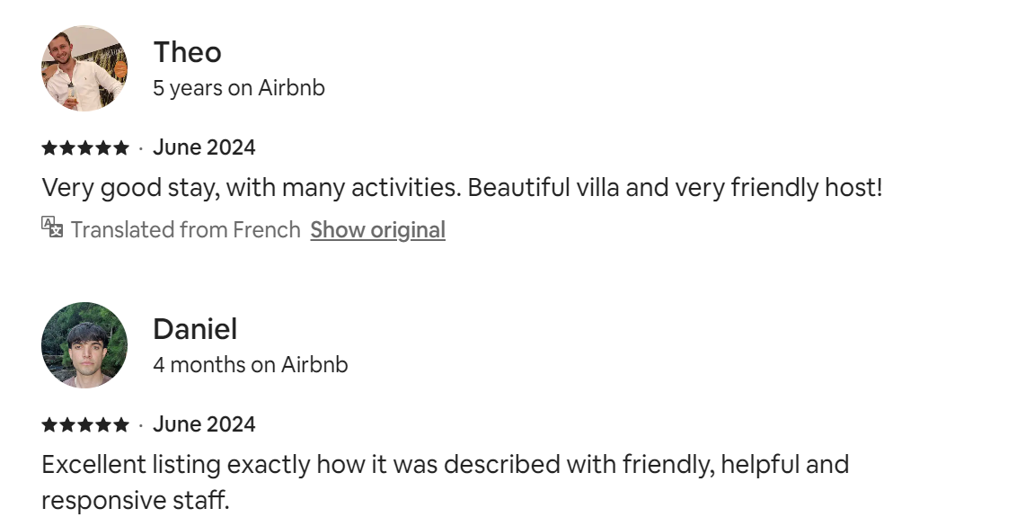
Task: Click Daniel's June 2024 review date
Action: 204,424
